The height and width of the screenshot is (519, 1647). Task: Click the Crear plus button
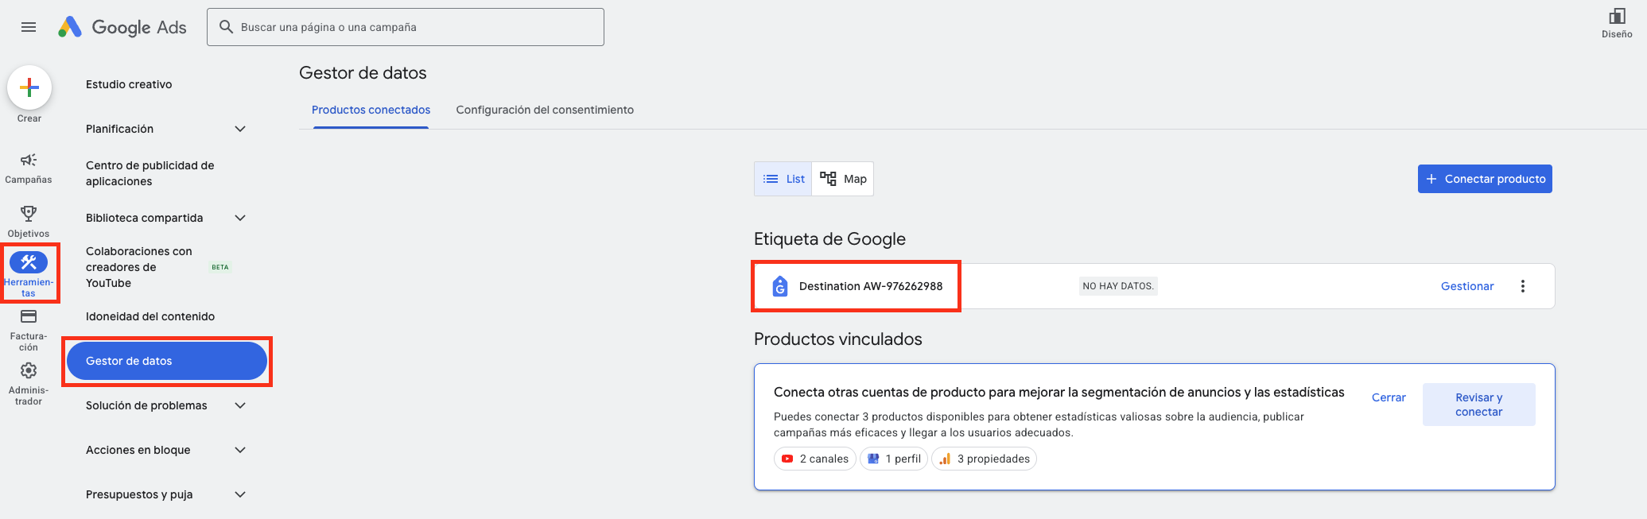coord(29,87)
